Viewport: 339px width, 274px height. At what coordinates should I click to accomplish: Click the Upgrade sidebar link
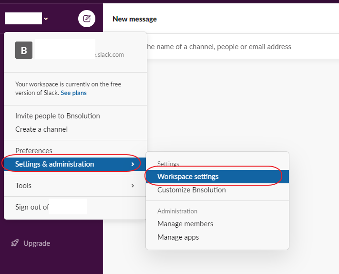pos(37,243)
